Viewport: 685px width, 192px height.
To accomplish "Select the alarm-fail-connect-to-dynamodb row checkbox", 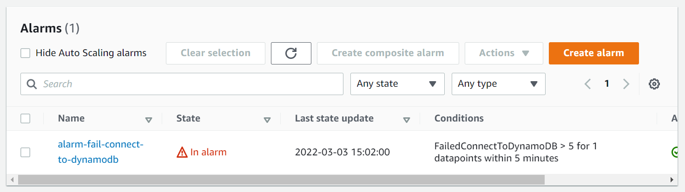I will (26, 152).
